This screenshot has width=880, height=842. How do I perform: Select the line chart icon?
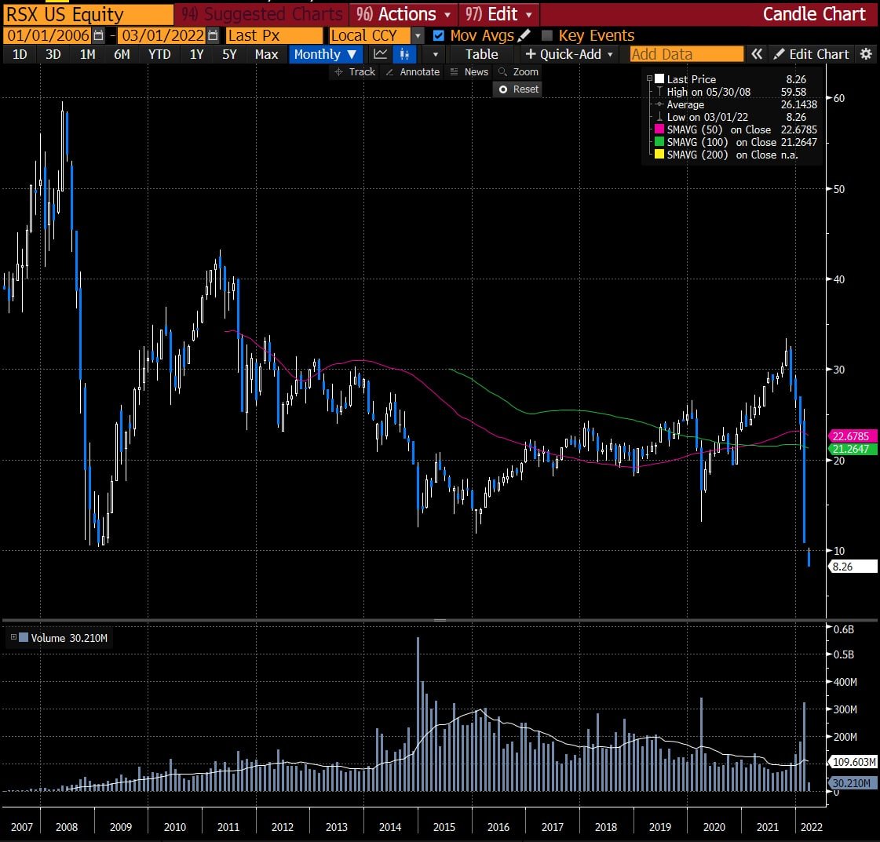click(x=380, y=54)
